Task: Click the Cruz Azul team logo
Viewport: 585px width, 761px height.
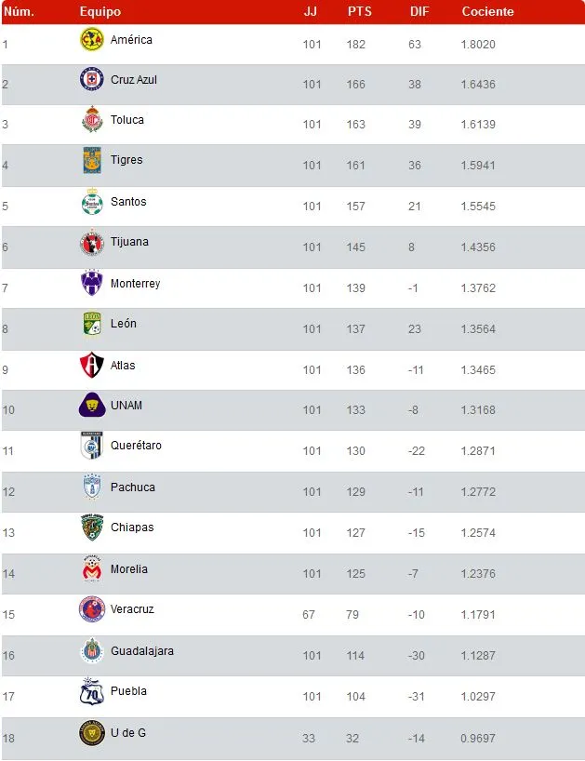Action: pos(91,80)
